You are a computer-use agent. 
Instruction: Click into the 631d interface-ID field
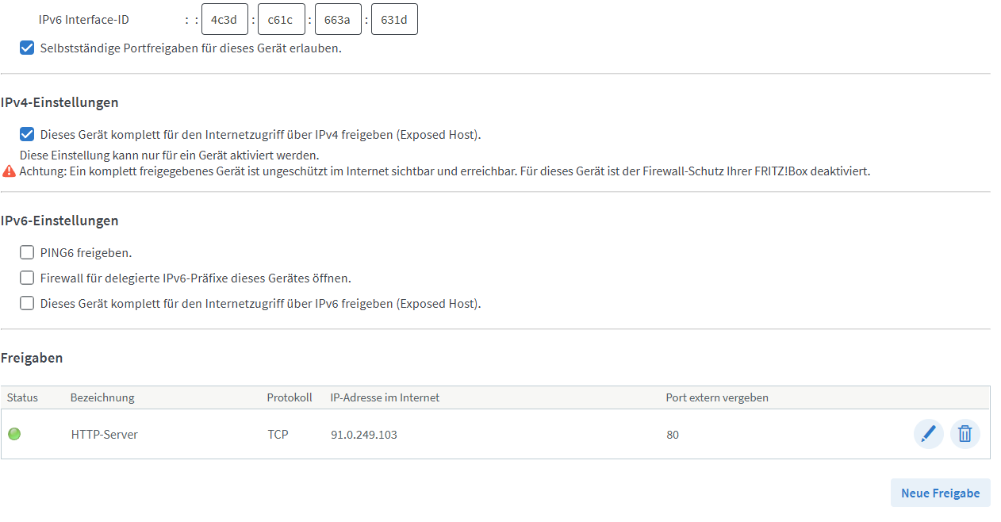[x=394, y=20]
